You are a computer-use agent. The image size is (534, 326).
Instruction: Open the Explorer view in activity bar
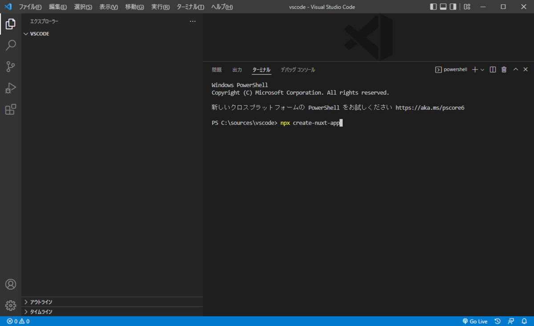[11, 24]
